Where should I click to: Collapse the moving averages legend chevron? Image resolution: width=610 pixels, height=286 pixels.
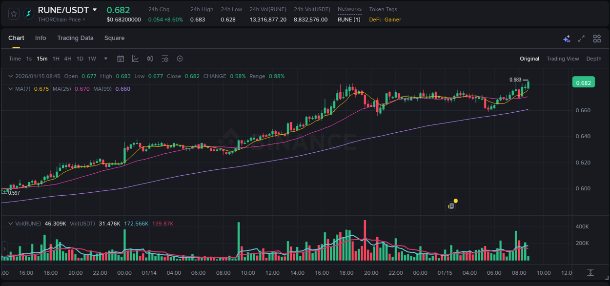click(11, 89)
